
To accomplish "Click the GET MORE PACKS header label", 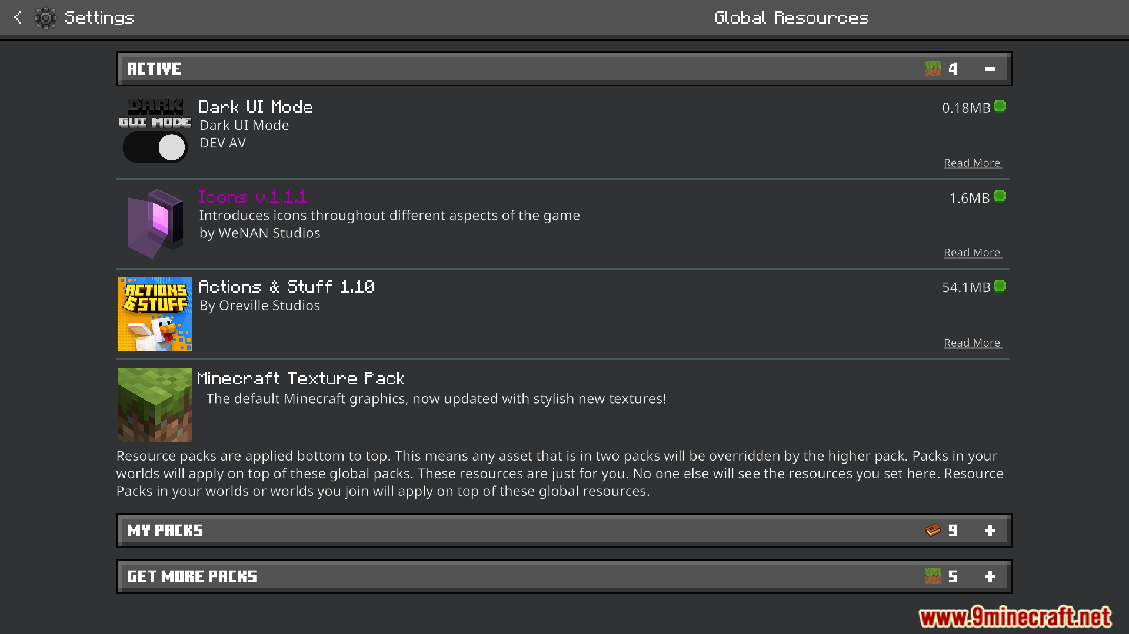I will (x=192, y=576).
